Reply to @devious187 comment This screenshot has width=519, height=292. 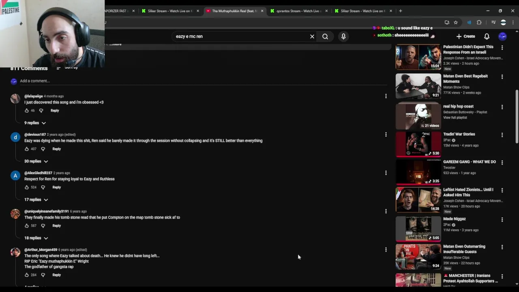(57, 149)
